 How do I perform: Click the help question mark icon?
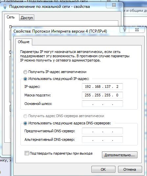[125, 30]
